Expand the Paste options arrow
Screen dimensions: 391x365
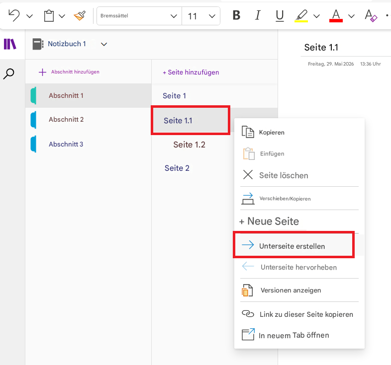click(x=62, y=16)
